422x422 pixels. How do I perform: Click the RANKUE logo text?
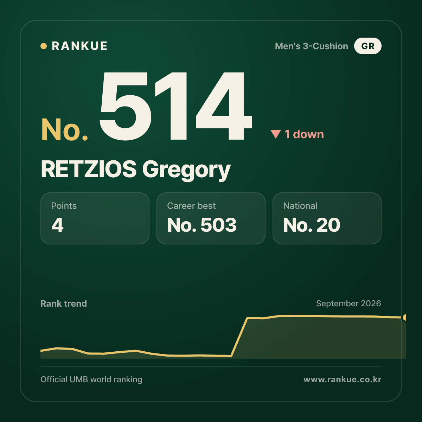[x=79, y=46]
